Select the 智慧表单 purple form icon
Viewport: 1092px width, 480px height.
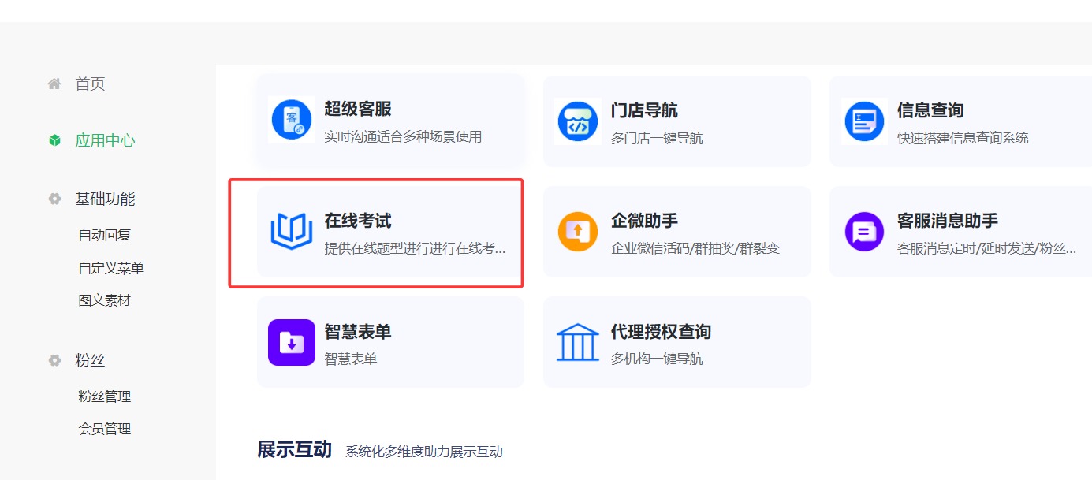click(x=292, y=341)
